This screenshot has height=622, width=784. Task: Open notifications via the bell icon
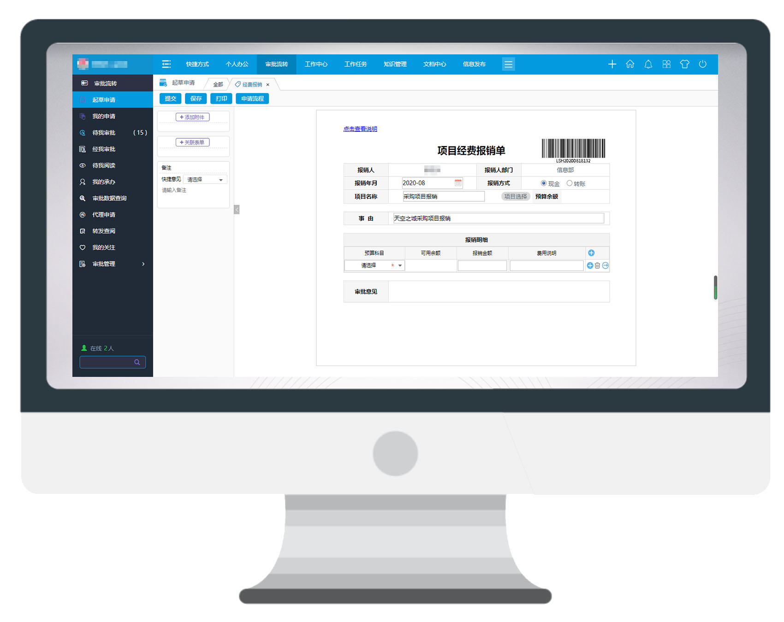[x=648, y=64]
